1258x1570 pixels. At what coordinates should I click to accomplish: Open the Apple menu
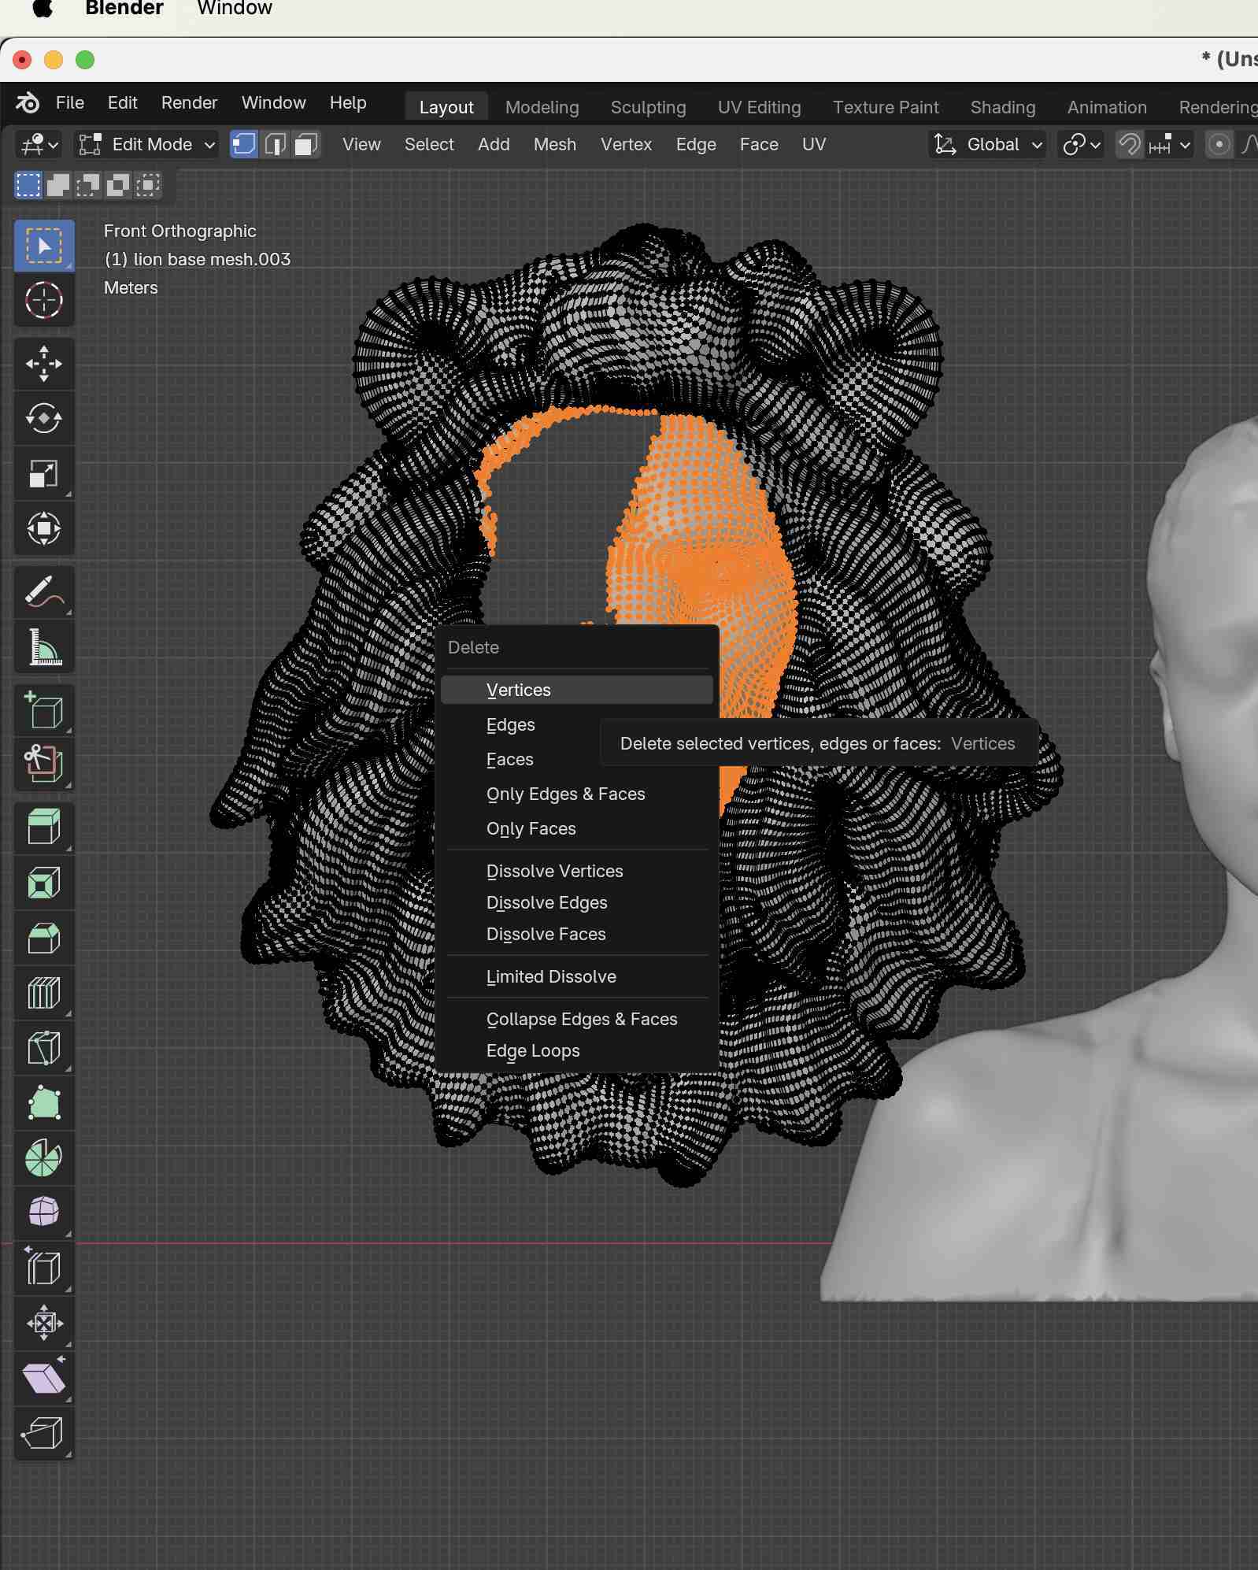pos(43,9)
